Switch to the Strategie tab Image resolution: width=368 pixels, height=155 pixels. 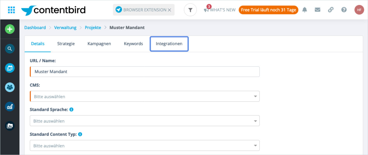tap(66, 44)
